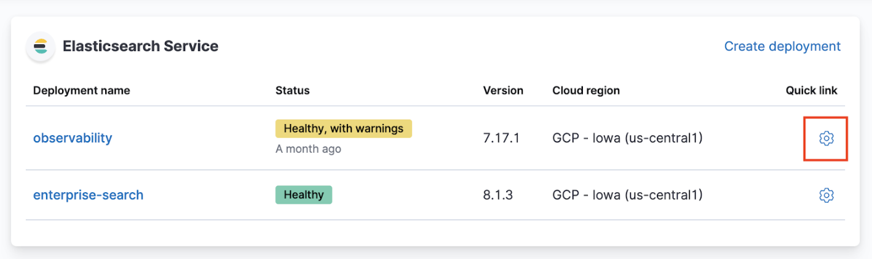Click the gear icon for observability deployment
The image size is (872, 259).
tap(826, 139)
